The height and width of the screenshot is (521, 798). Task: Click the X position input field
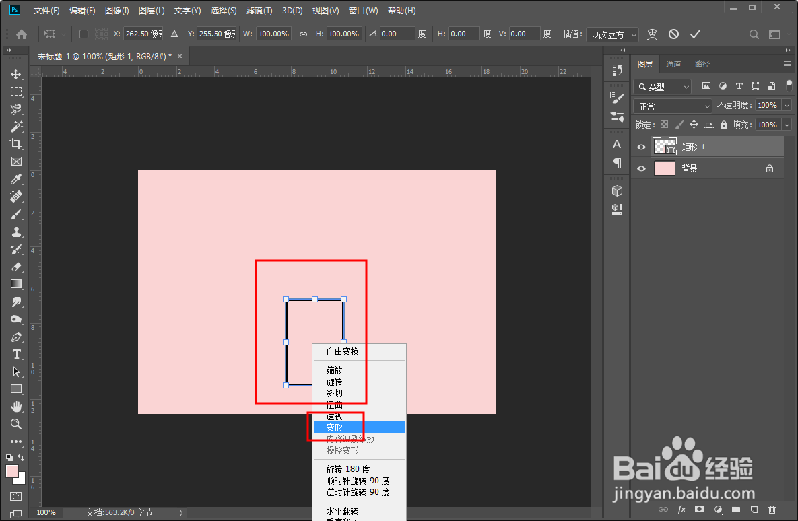pos(143,34)
